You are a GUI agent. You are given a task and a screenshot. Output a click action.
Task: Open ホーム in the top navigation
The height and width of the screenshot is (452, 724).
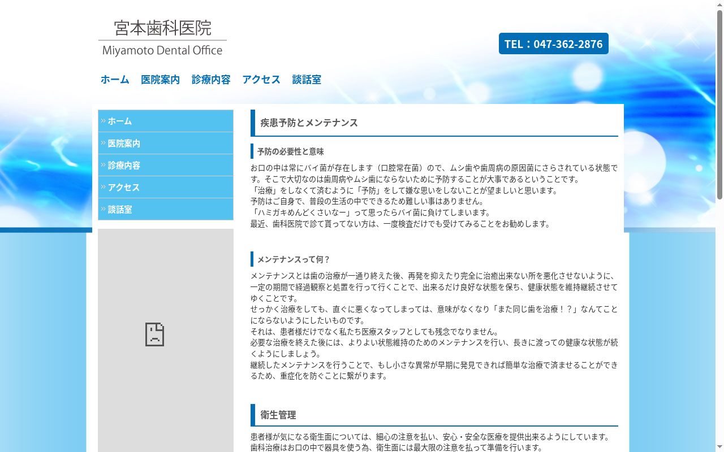coord(115,80)
